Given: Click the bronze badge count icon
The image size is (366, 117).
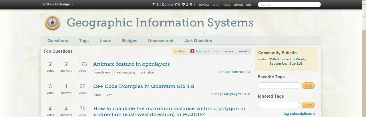Looking at the screenshot, I should click(191, 5).
